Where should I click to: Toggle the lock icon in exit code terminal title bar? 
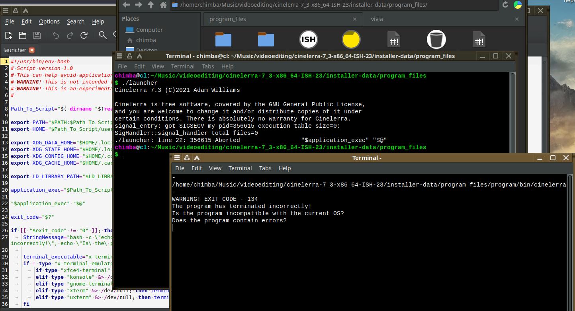(x=187, y=158)
